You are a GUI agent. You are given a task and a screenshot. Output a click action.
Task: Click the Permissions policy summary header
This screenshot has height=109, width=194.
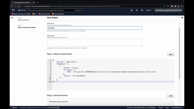click(x=59, y=102)
